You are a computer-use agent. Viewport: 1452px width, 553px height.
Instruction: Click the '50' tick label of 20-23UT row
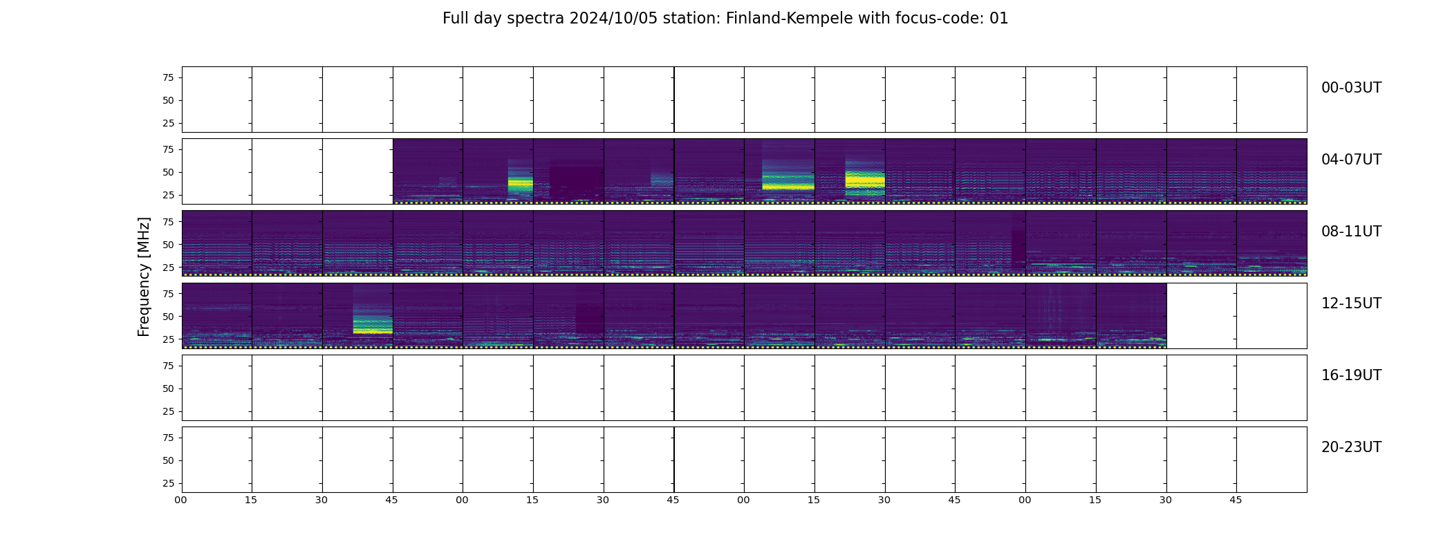point(168,460)
